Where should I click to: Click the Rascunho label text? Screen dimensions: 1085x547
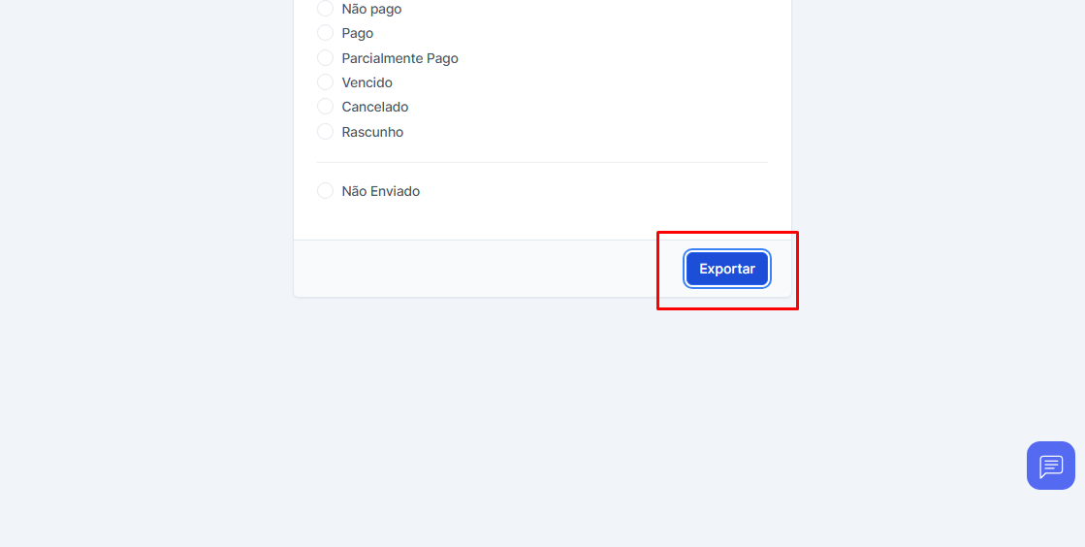372,132
